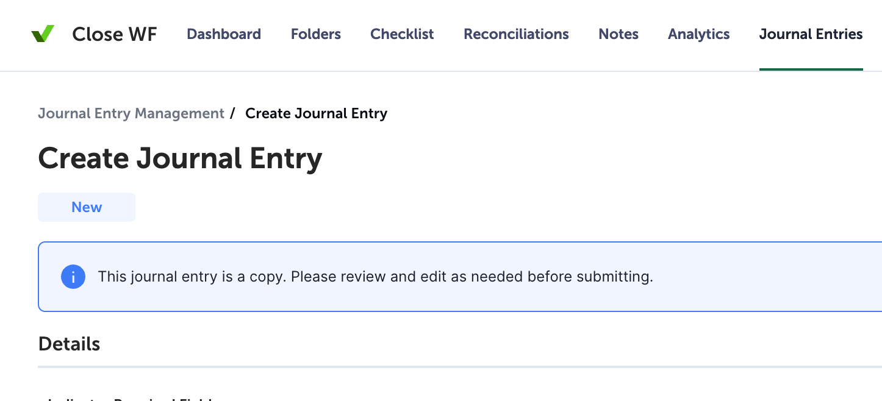Click the blue info icon in banner
882x401 pixels.
pos(73,277)
